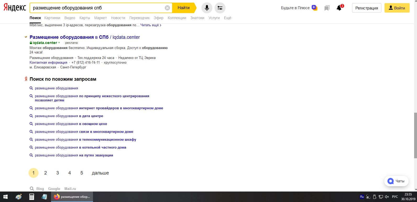Click the Войти login button
Viewport: 417px width, 202px height.
click(x=397, y=8)
